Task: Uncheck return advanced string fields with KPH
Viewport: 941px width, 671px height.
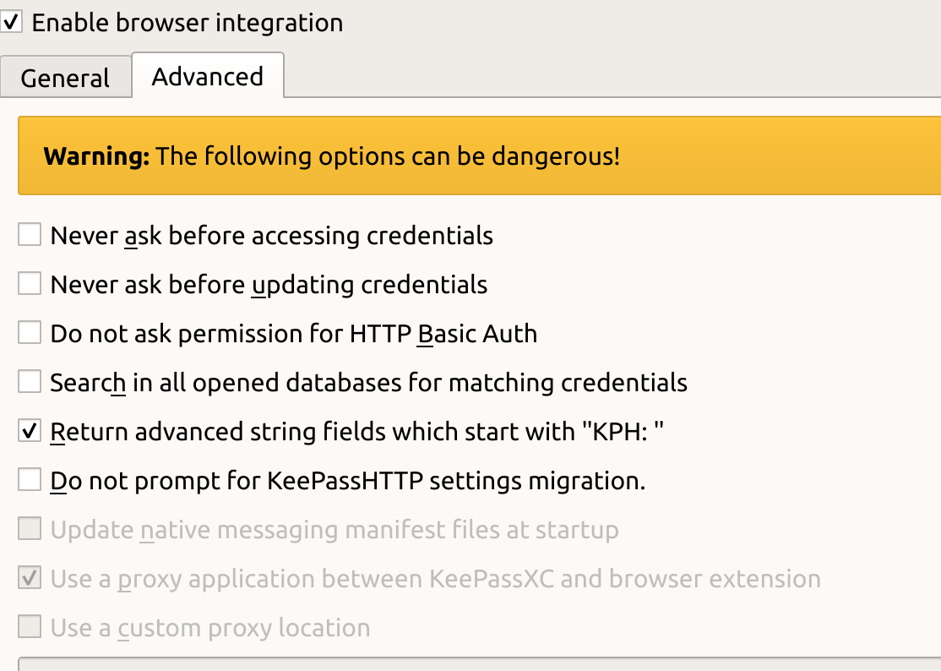Action: [29, 430]
